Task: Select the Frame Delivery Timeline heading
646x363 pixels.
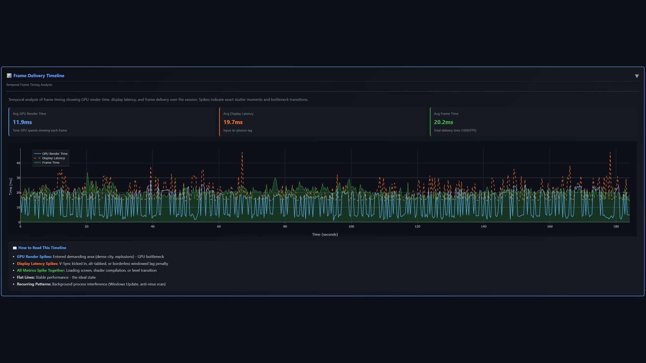Action: (39, 76)
